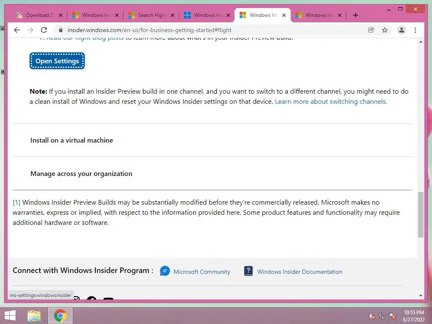Share this page from address bar
Screen dimensions: 432x324
tap(371, 30)
